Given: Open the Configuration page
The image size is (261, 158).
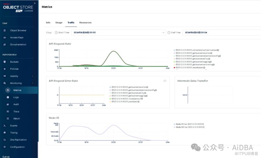Looking at the screenshot, I should pyautogui.click(x=17, y=147).
